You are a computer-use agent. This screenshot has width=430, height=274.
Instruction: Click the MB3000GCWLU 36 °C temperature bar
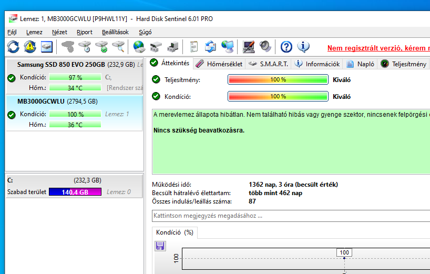coord(75,125)
